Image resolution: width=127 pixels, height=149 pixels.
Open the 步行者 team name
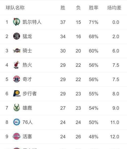coord(30,94)
